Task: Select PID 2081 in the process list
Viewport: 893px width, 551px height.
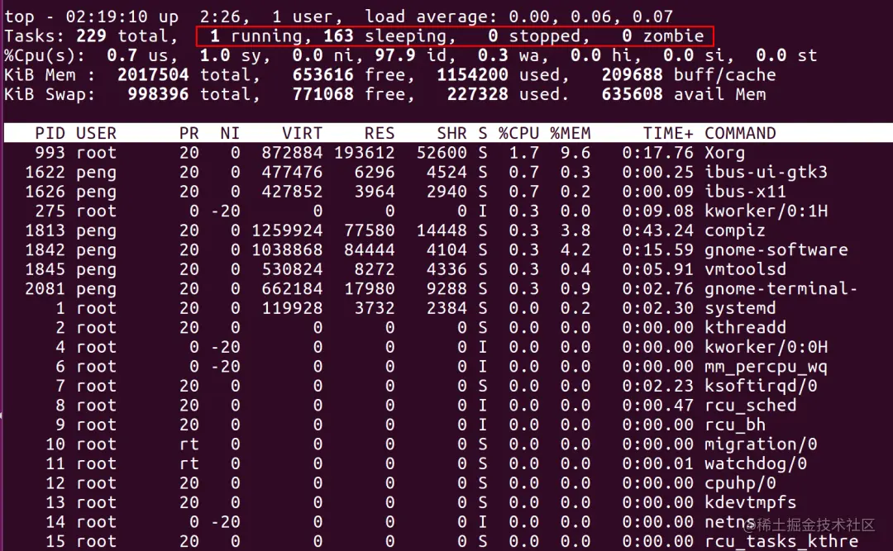Action: point(45,288)
